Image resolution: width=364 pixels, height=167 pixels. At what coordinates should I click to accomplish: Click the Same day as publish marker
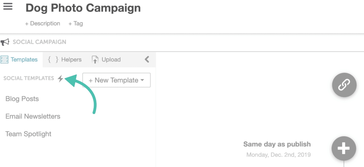tap(277, 144)
